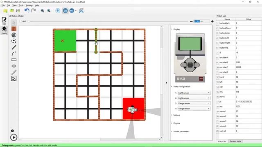Open port 3 Range sensor dropdown
The image size is (262, 147).
(194, 103)
